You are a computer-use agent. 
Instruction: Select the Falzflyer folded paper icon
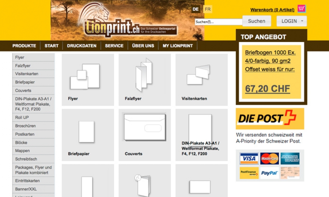(x=144, y=75)
